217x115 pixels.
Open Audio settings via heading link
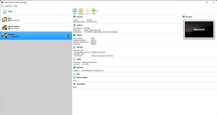[79, 59]
